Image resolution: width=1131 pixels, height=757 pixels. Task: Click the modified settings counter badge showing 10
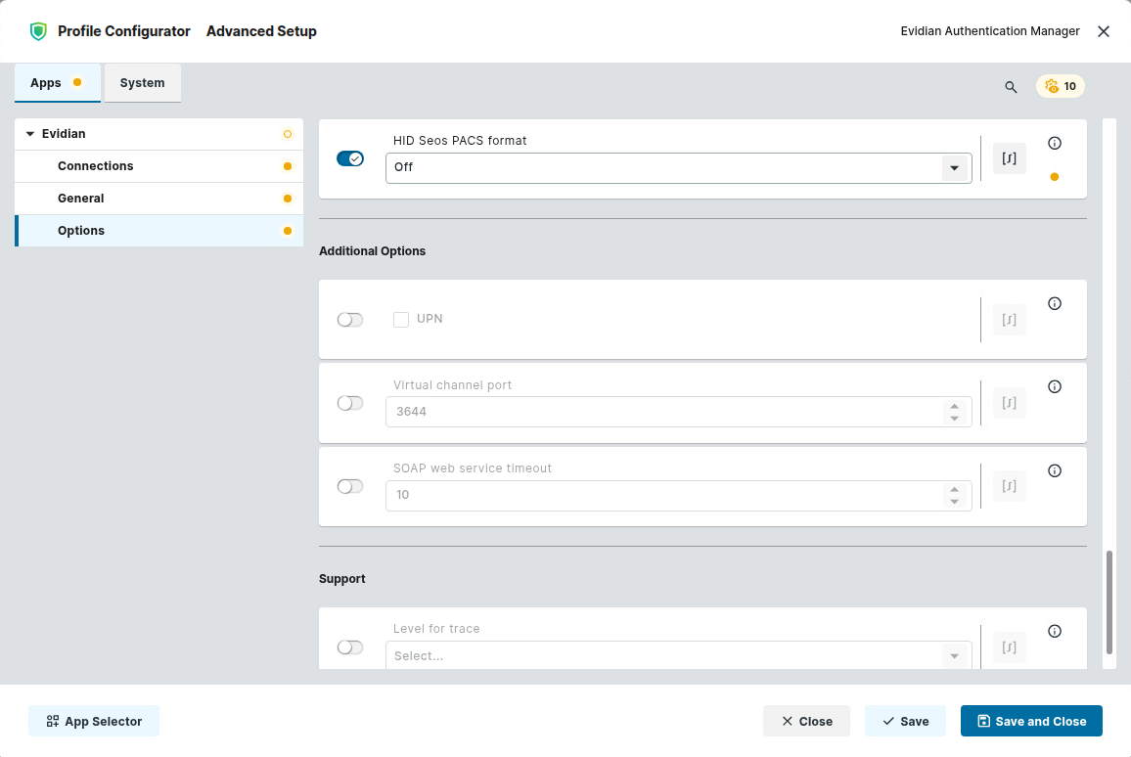[1061, 86]
